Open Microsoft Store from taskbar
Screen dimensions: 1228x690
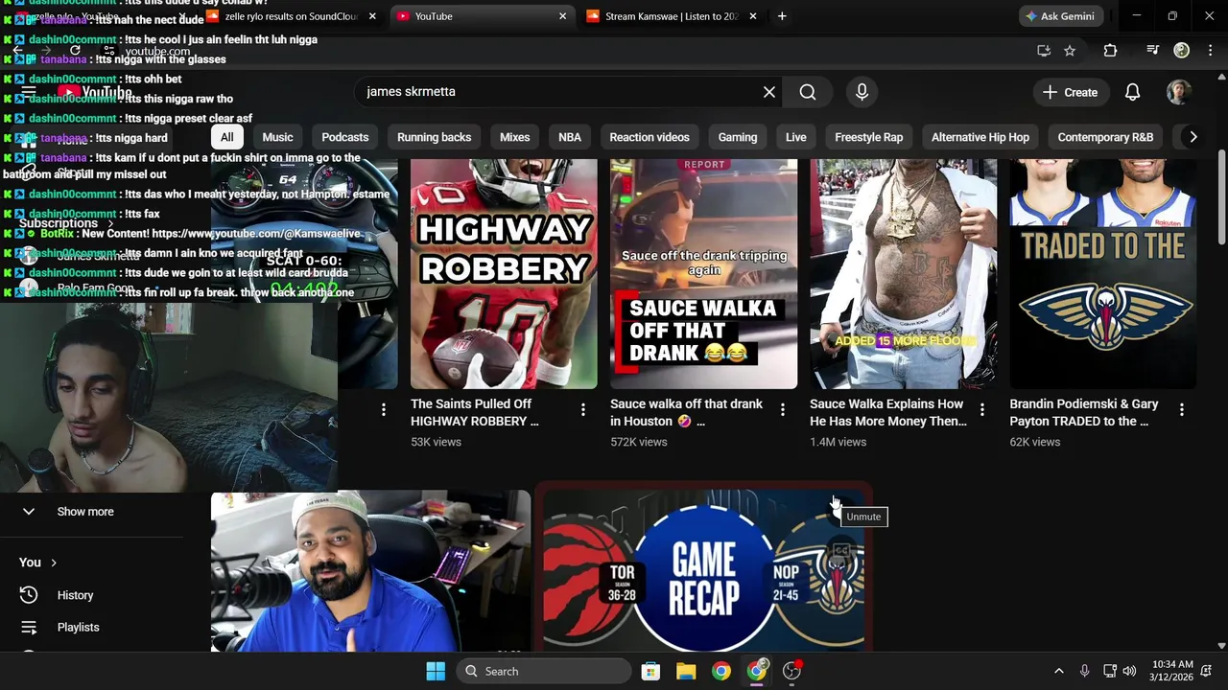pos(650,671)
